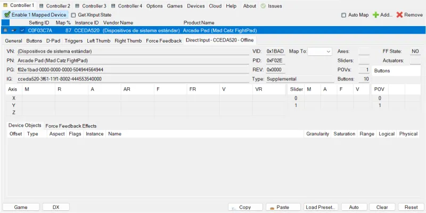
Task: Click the Clear button
Action: [382, 207]
